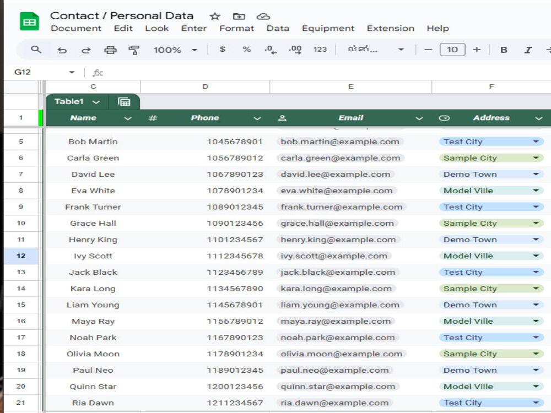Select column C header

click(93, 86)
